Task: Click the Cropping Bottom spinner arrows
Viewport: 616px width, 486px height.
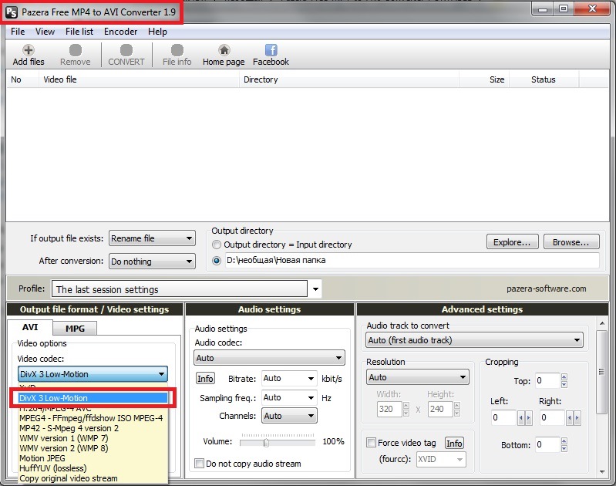Action: pos(564,444)
